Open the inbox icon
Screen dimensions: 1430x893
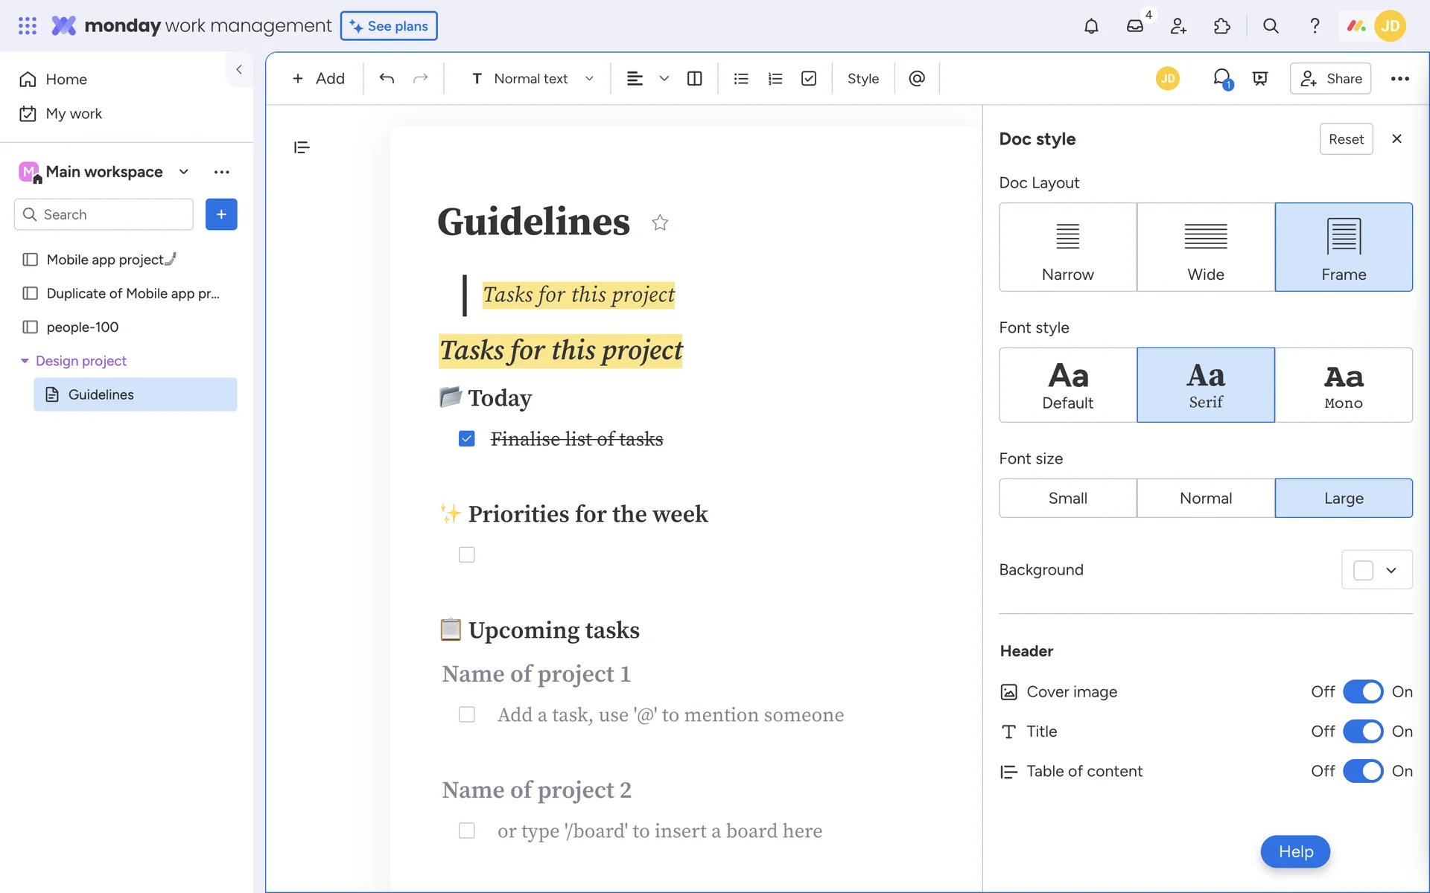(x=1134, y=26)
